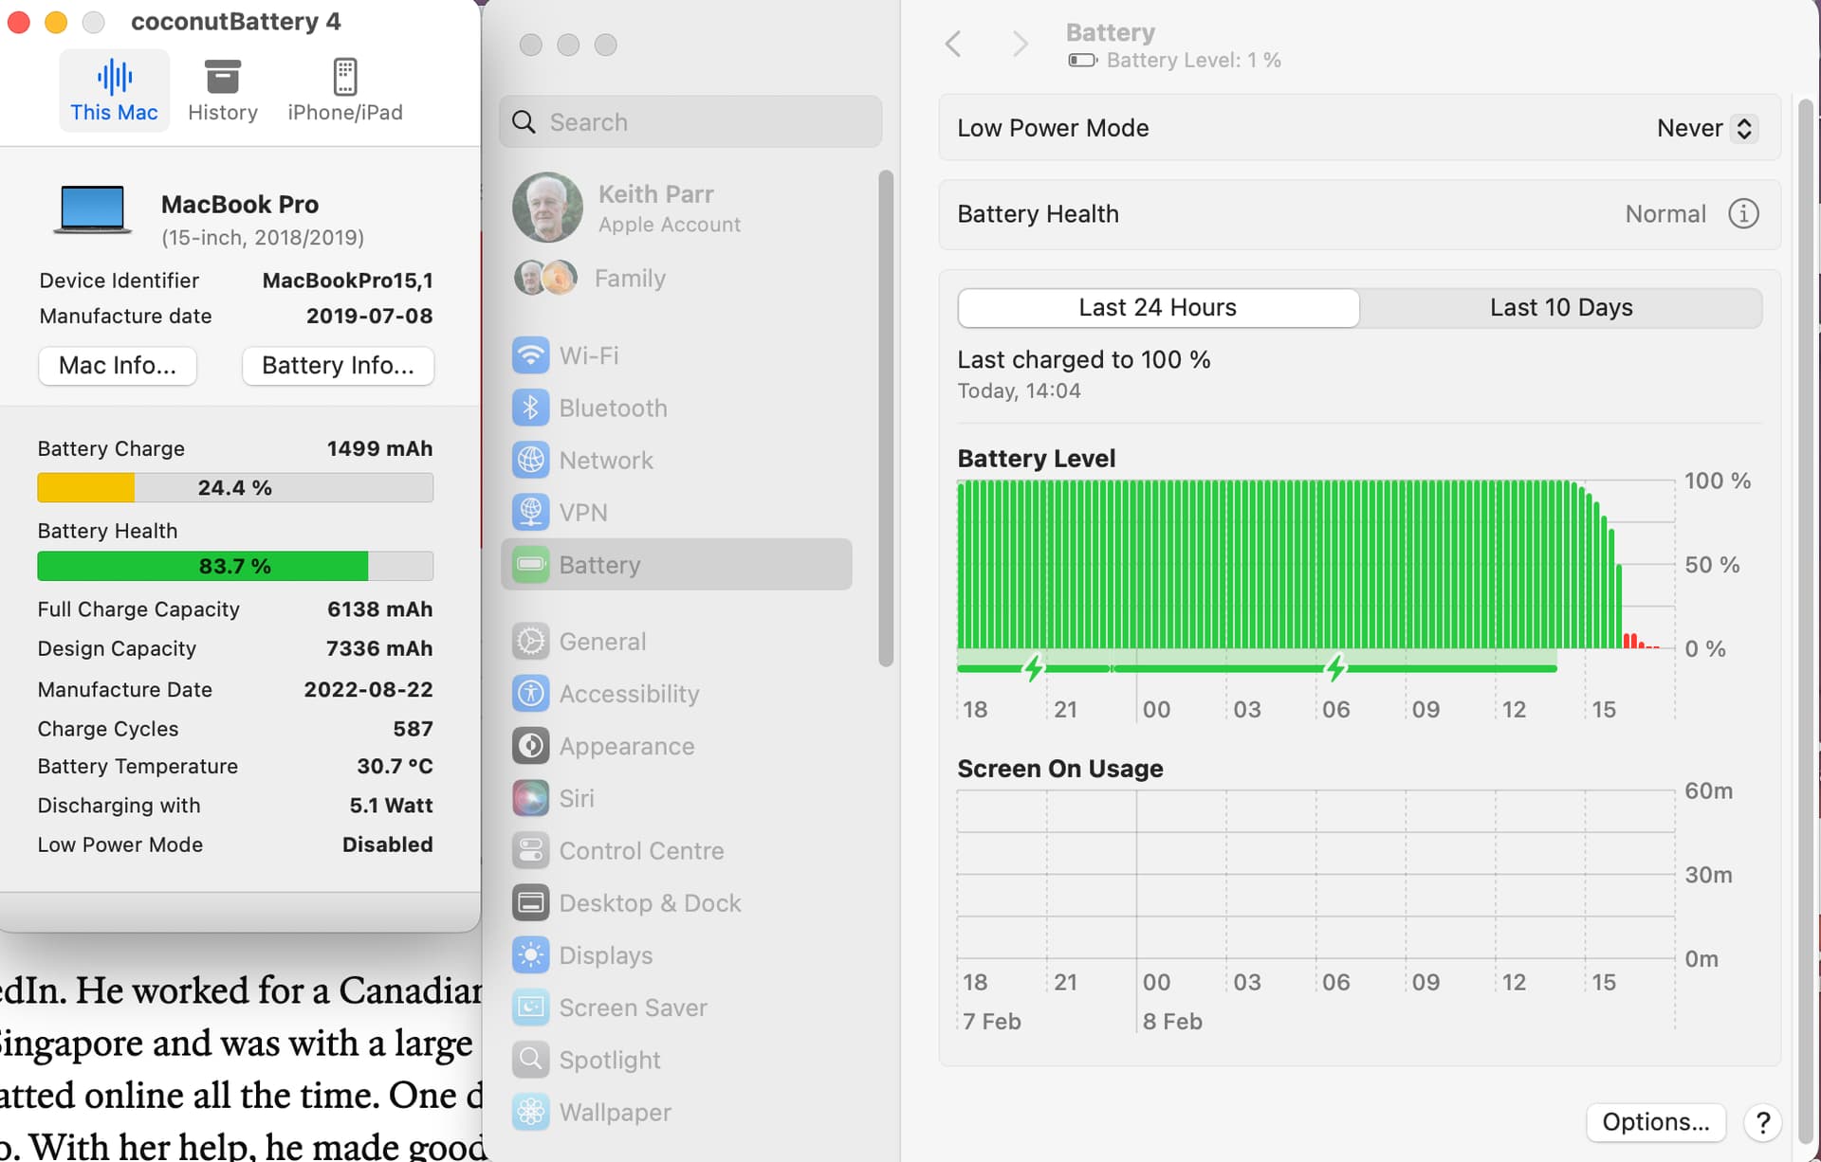Click Discharging with 5.1 Watt value
Viewport: 1821px width, 1162px height.
pos(391,806)
